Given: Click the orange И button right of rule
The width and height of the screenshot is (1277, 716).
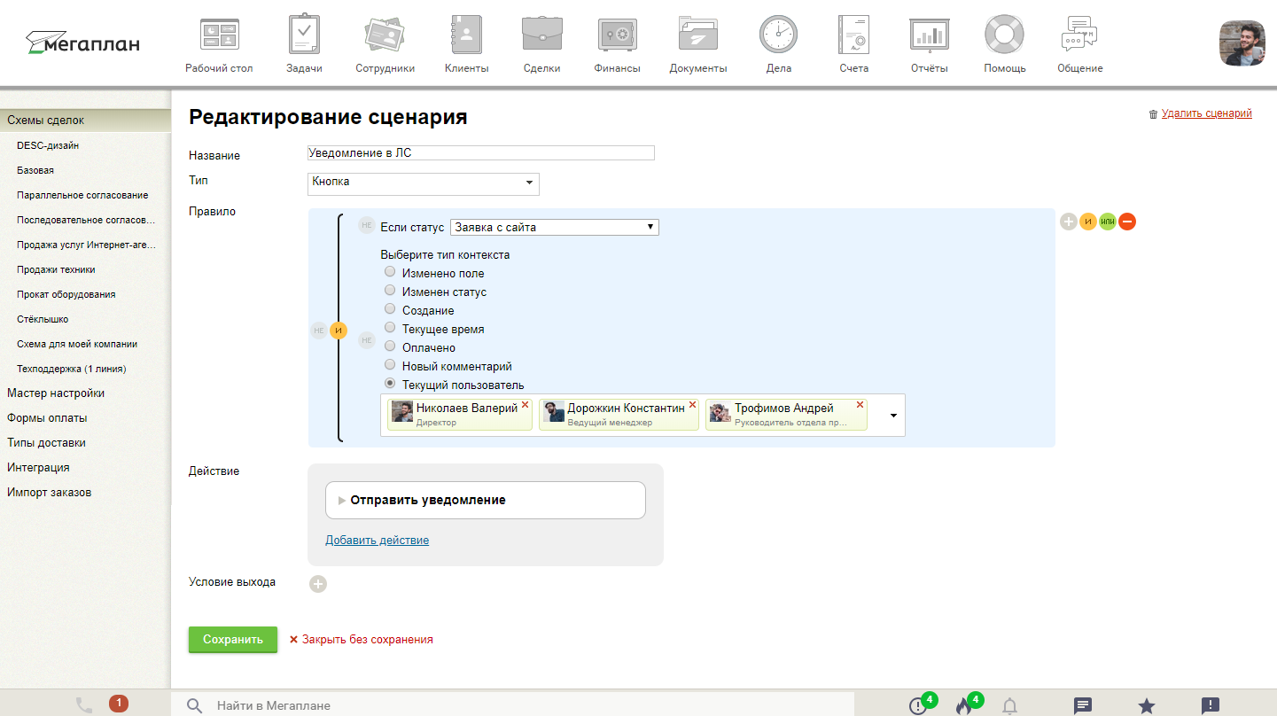Looking at the screenshot, I should [1088, 222].
